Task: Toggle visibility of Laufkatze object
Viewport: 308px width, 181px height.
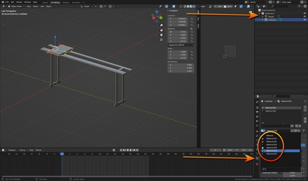Action: coord(305,20)
